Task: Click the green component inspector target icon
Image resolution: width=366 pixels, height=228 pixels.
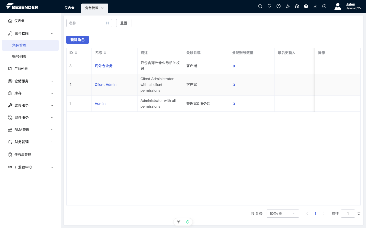Action: (x=188, y=222)
